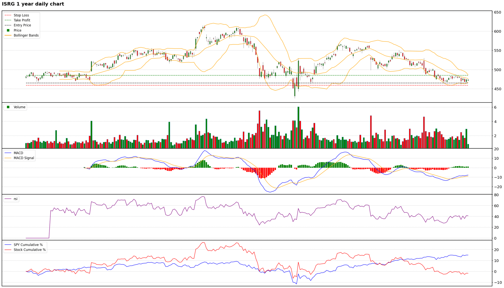Click the Entry Price legend entry

(x=22, y=25)
